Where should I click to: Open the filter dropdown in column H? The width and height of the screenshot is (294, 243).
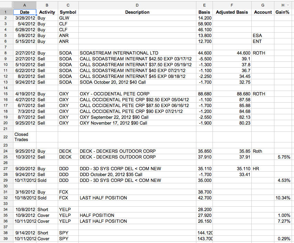(288, 5)
